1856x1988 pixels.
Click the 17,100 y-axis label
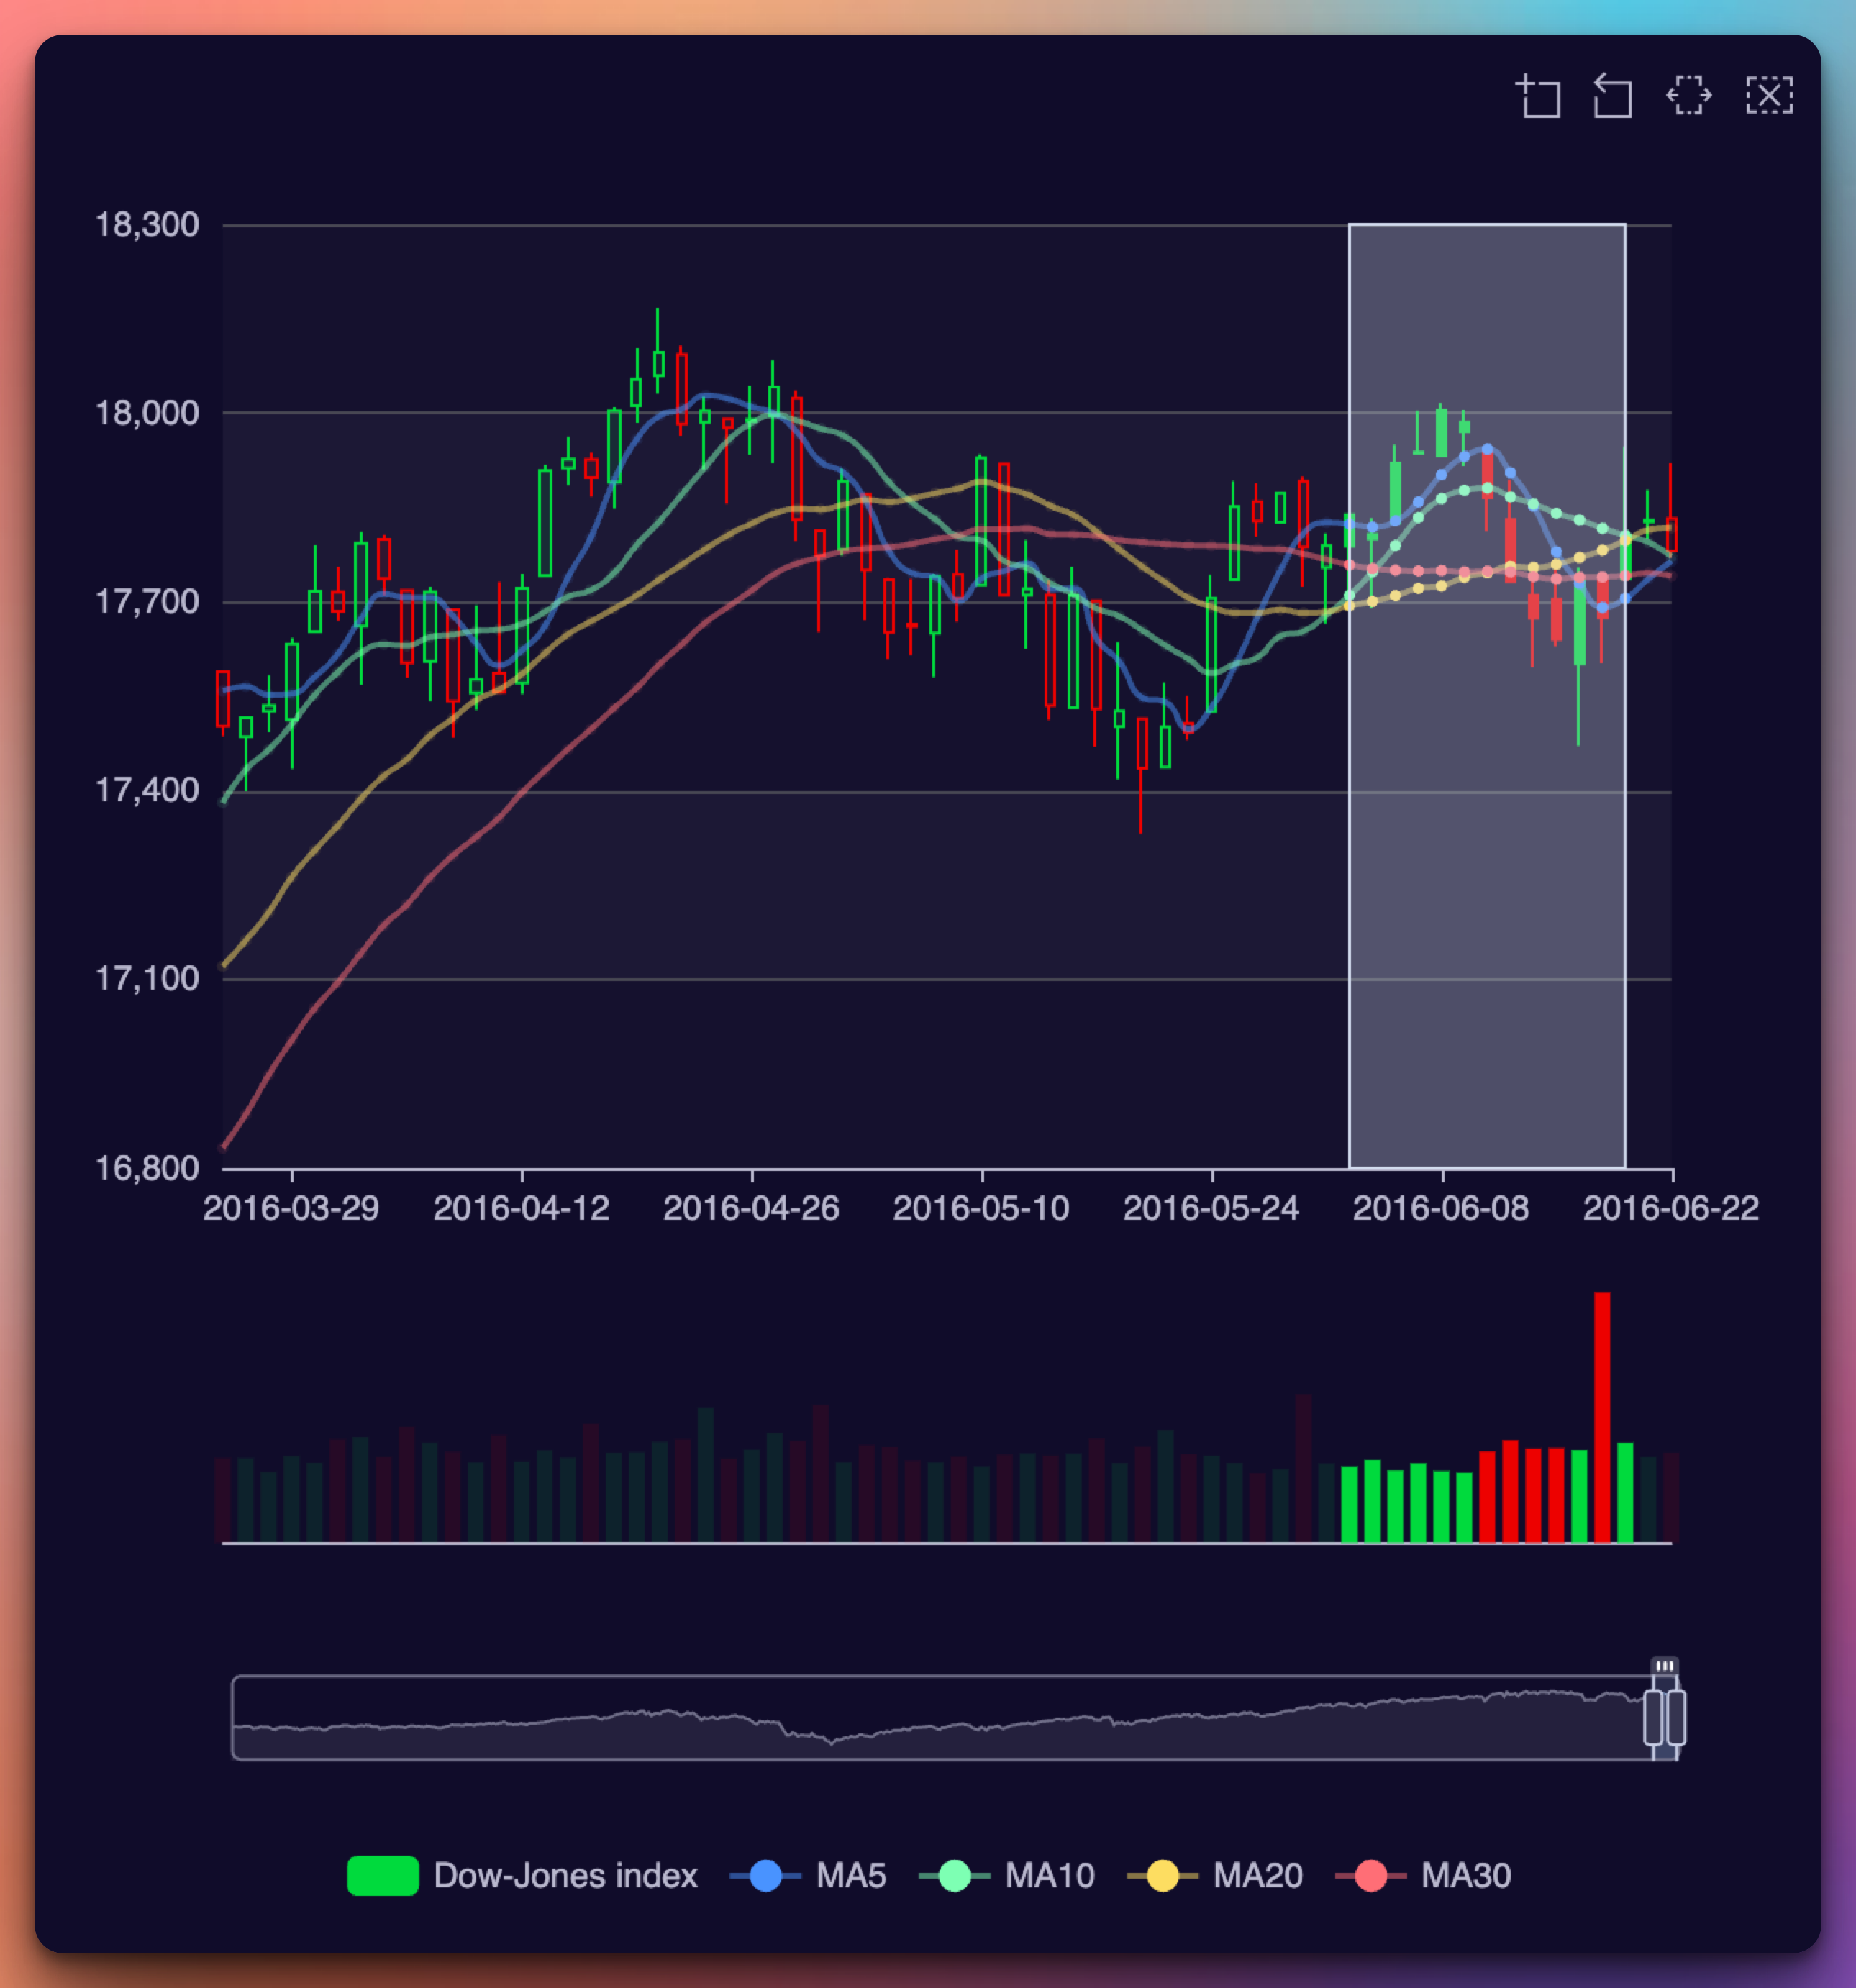coord(147,979)
